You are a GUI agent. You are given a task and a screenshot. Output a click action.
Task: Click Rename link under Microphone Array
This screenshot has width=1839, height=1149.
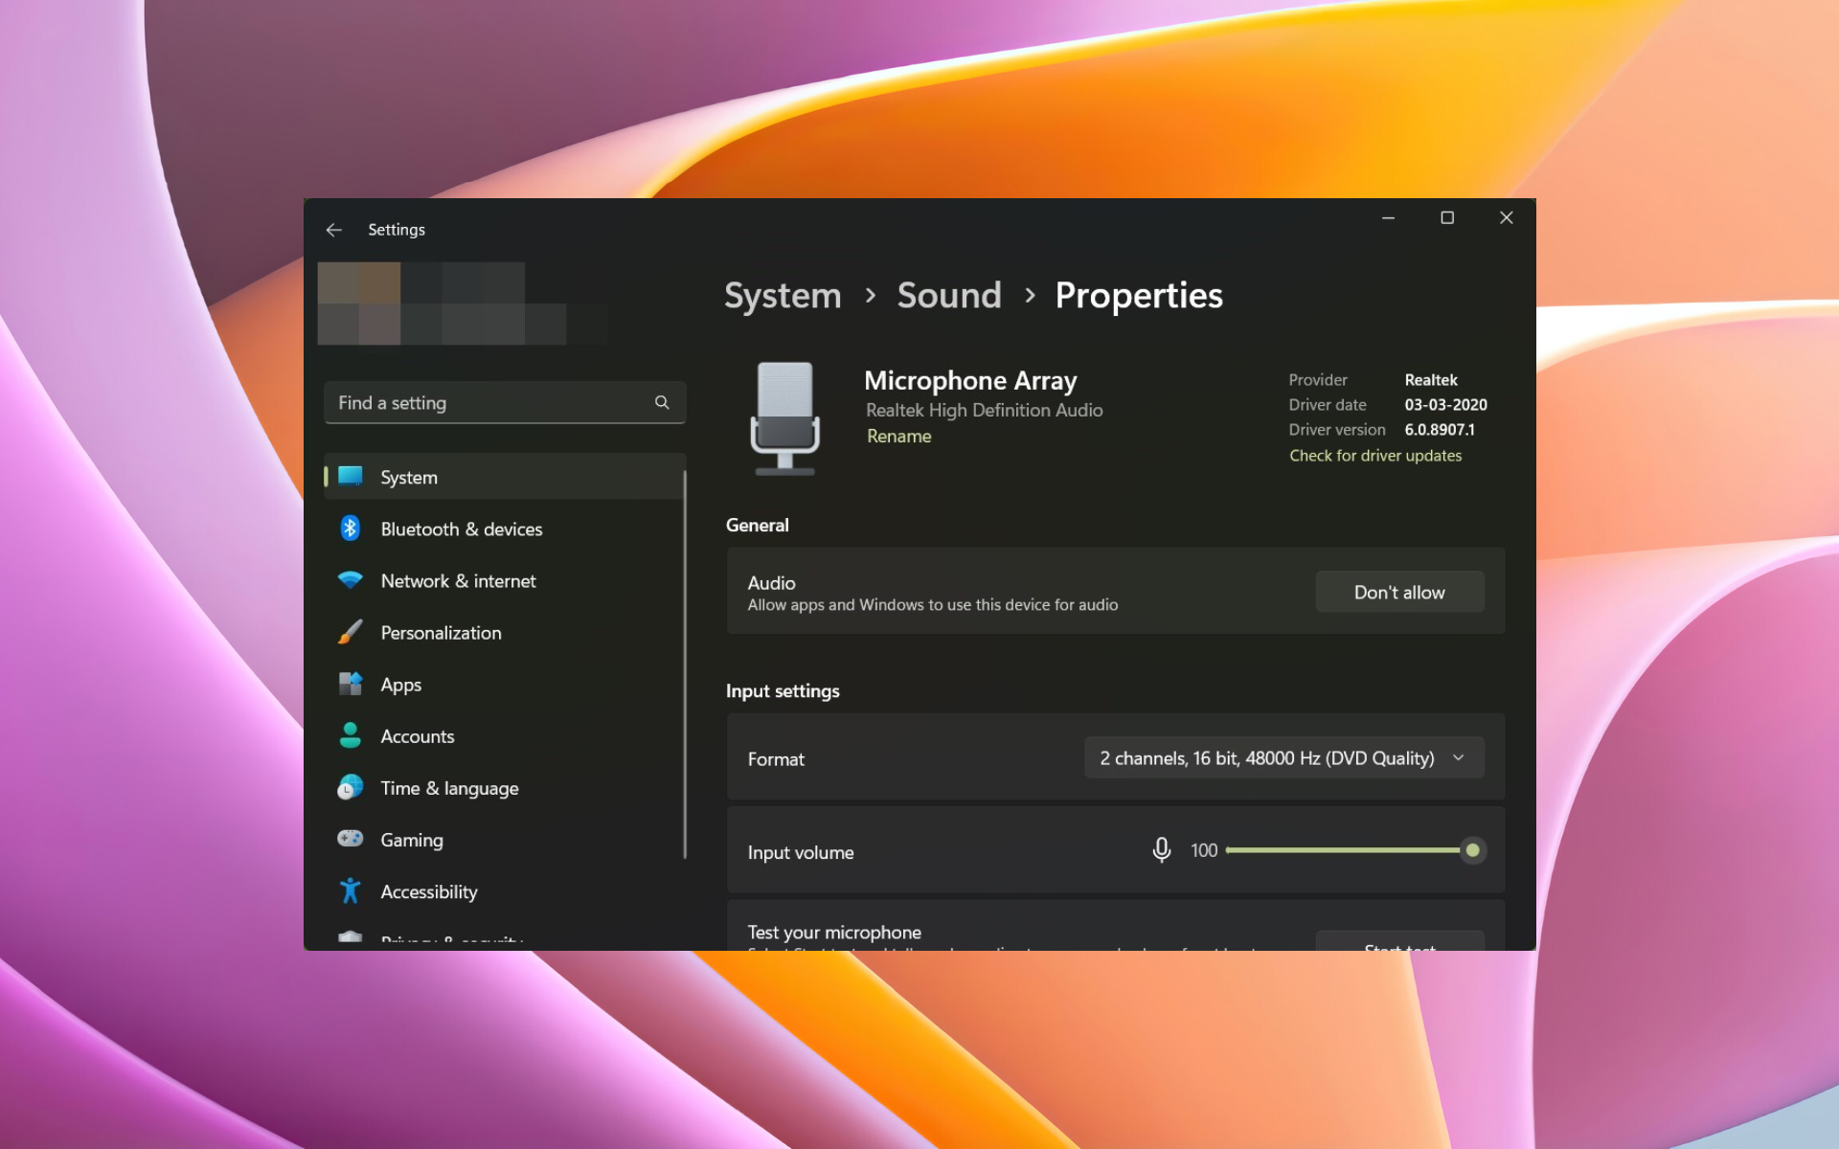click(898, 436)
